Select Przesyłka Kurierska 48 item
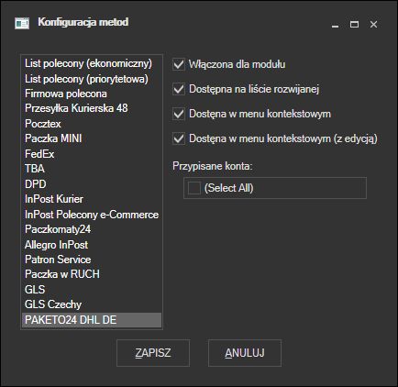The image size is (398, 387). point(92,108)
